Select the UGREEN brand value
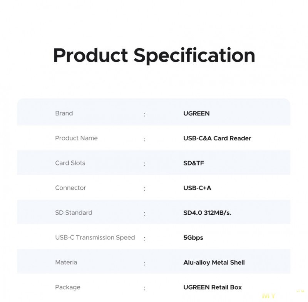308x302 pixels. 196,113
